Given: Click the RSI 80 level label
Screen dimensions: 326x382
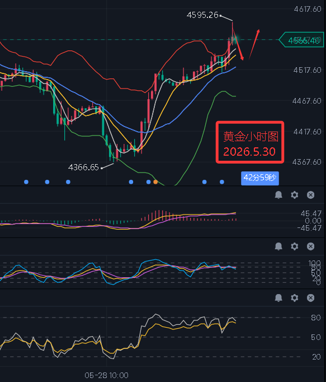Looking at the screenshot, I should point(316,318).
